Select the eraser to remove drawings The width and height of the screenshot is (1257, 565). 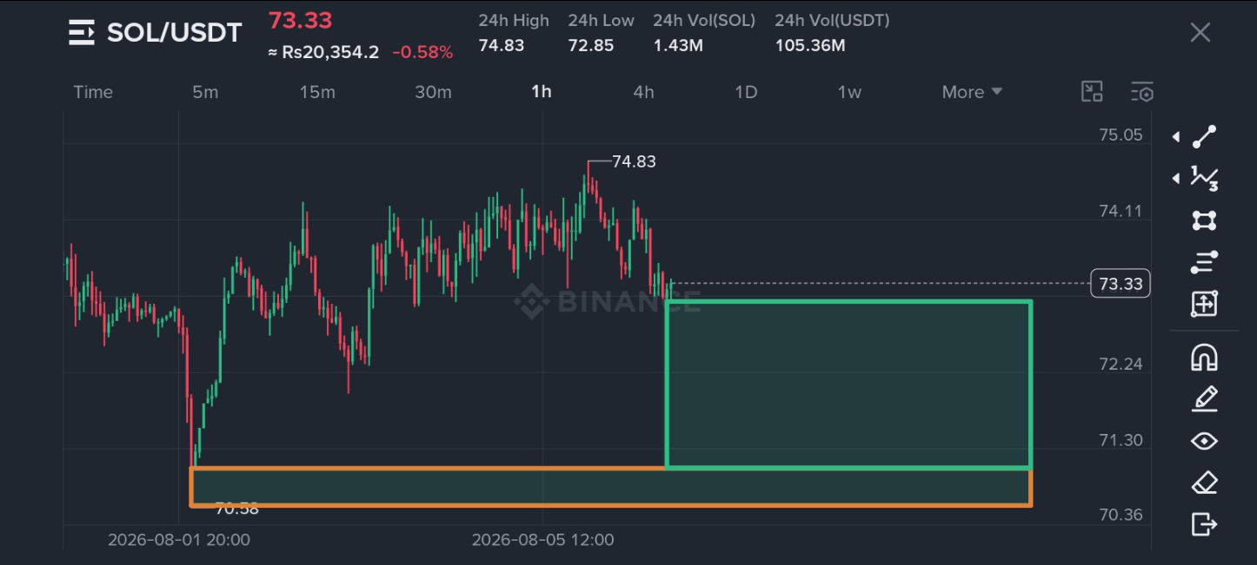(x=1204, y=483)
